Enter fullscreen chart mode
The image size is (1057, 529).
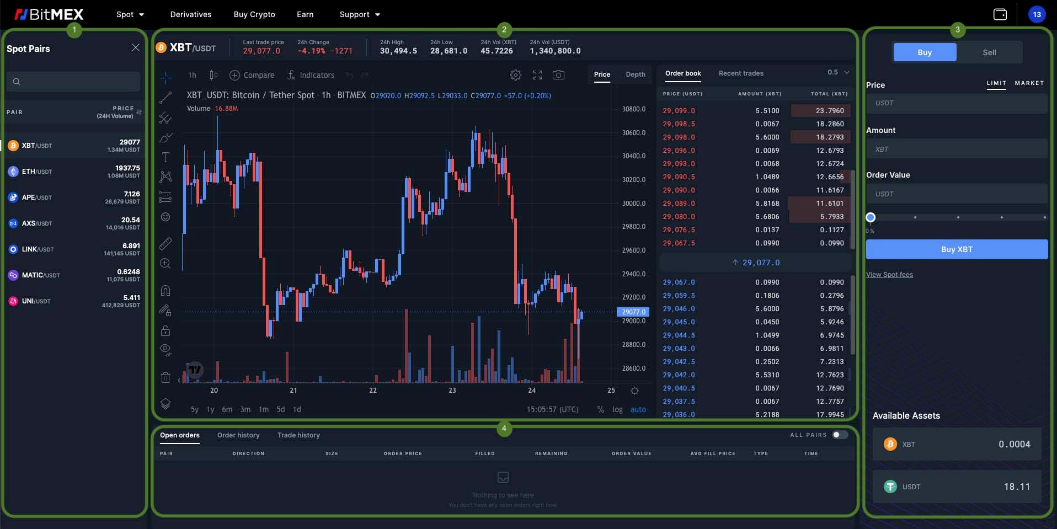(537, 75)
